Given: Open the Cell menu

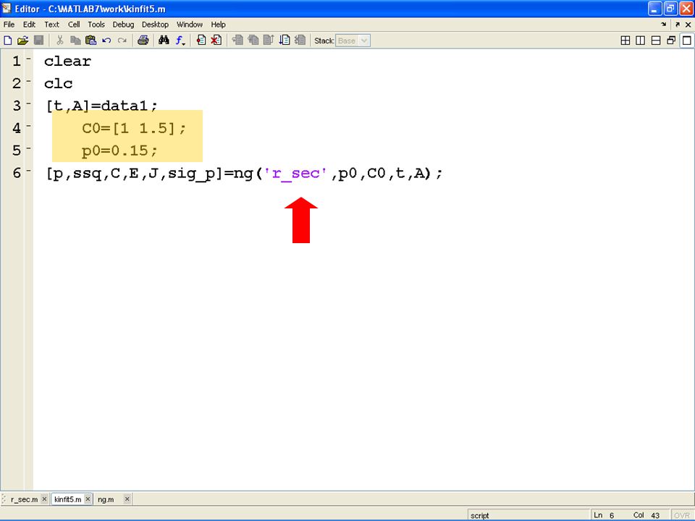Looking at the screenshot, I should tap(74, 25).
